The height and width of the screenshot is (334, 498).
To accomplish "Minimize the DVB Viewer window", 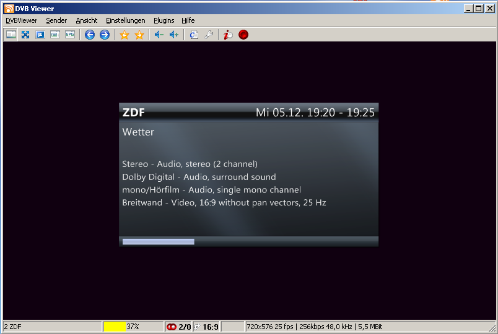I will 468,9.
